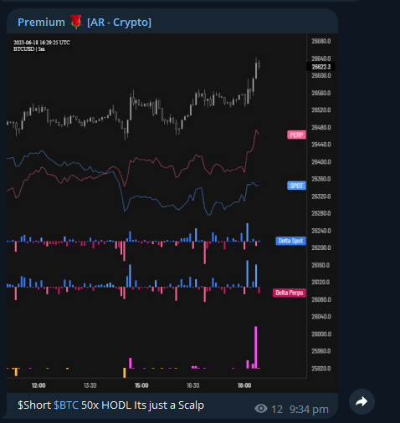Click the 15:00 time axis label

(x=141, y=385)
